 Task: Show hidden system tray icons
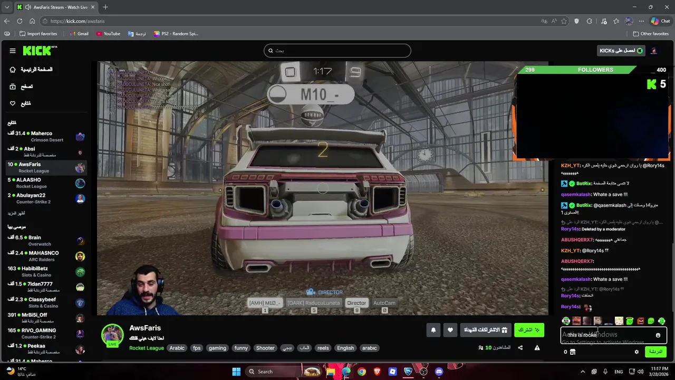coord(583,372)
